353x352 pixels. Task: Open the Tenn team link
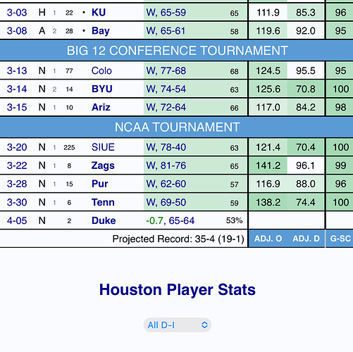(103, 202)
